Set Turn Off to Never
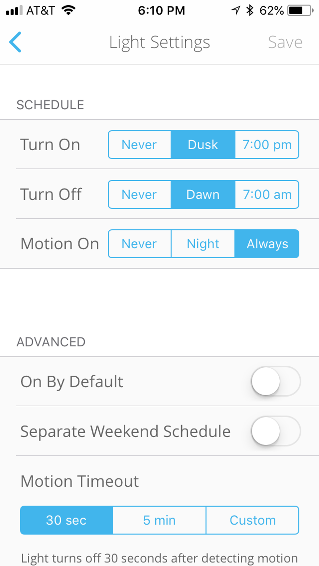 (139, 195)
